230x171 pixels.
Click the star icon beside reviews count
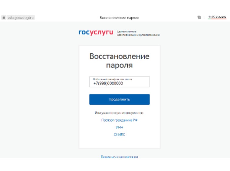209,17
